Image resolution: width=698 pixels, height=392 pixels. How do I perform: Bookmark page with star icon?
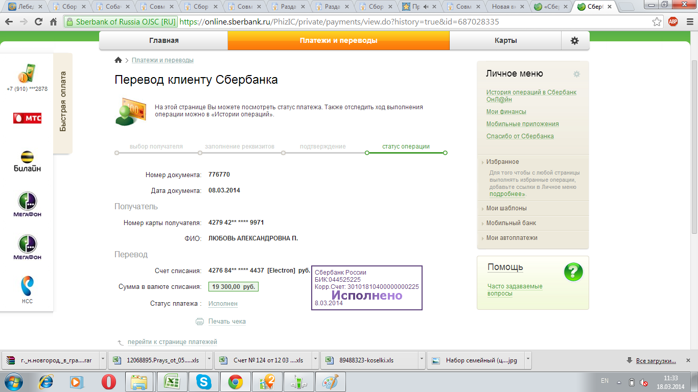(x=657, y=22)
